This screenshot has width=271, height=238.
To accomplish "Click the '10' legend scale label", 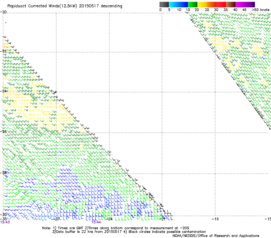I will point(179,10).
